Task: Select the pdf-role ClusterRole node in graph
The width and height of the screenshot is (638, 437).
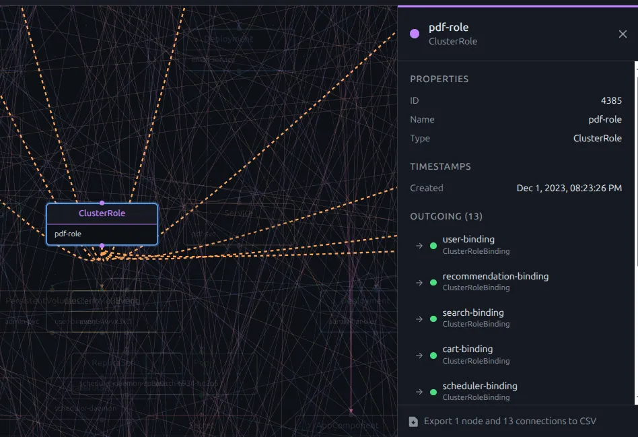Action: tap(102, 224)
